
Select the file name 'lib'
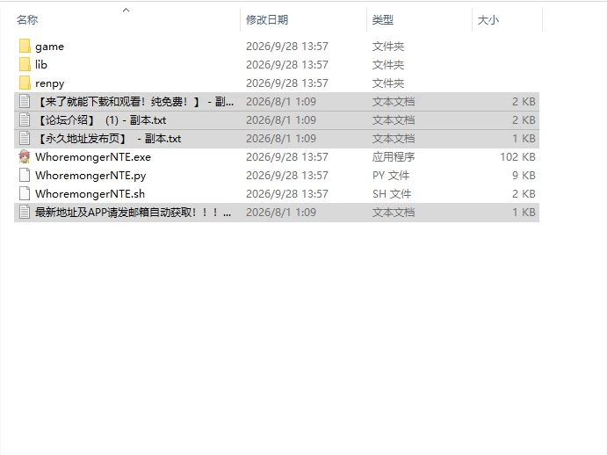click(x=41, y=65)
